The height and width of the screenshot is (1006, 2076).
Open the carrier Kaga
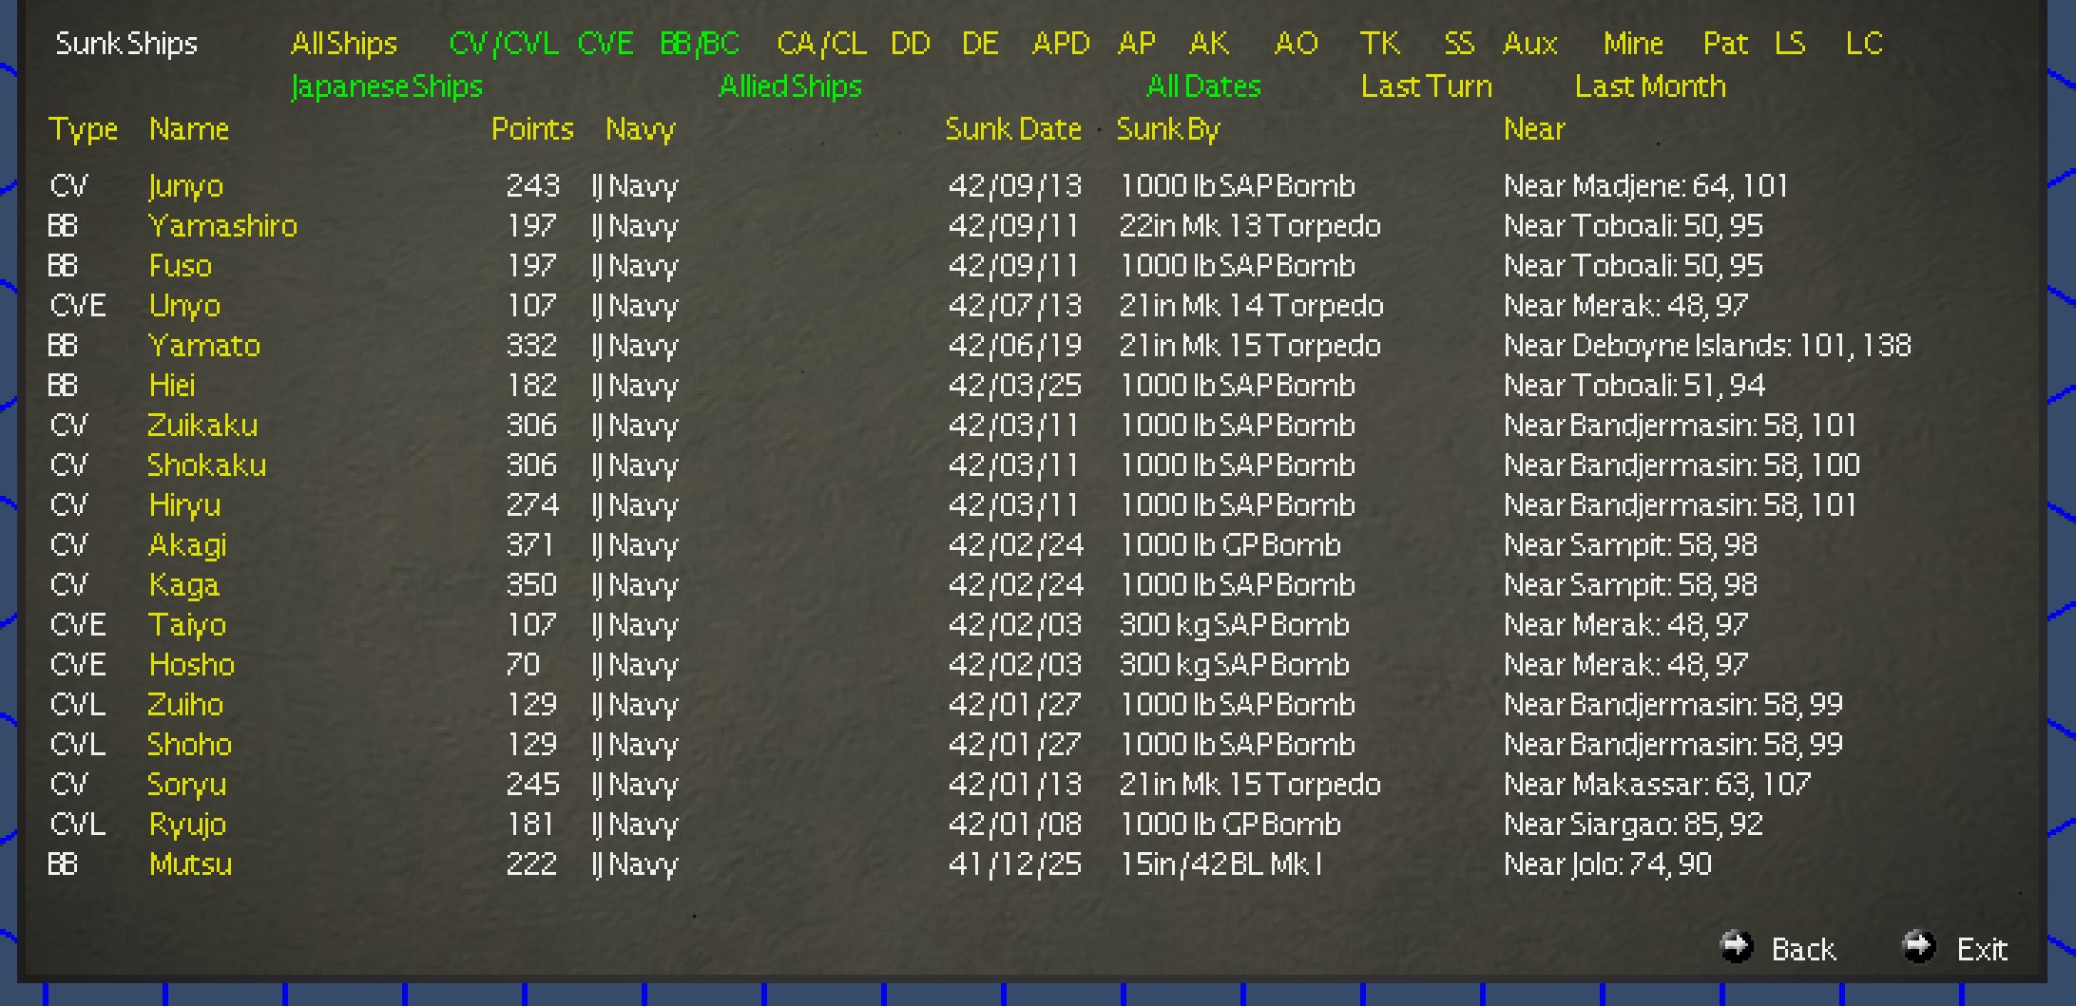point(184,584)
